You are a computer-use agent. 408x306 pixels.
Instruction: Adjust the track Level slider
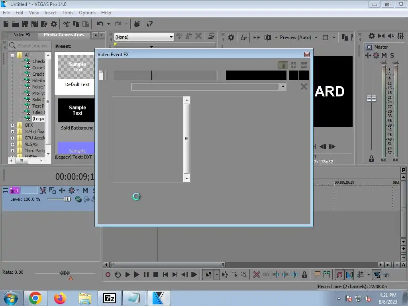pos(67,199)
